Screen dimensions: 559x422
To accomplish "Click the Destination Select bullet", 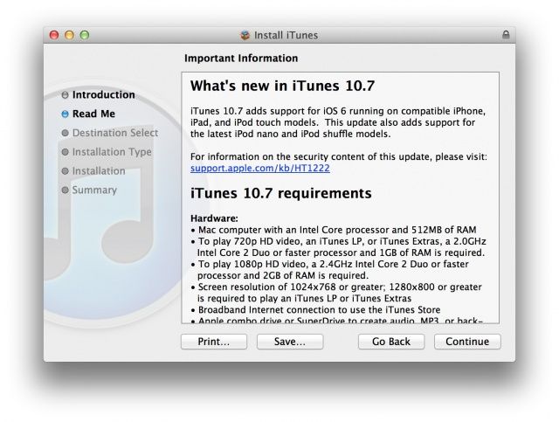I will coord(65,133).
